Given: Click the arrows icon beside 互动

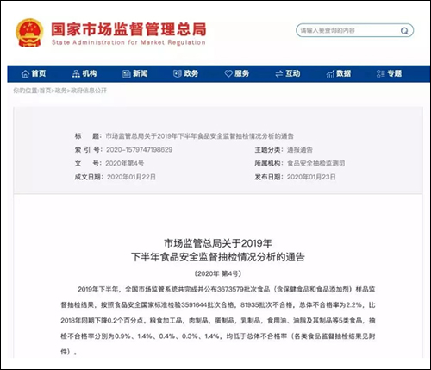Looking at the screenshot, I should [279, 74].
